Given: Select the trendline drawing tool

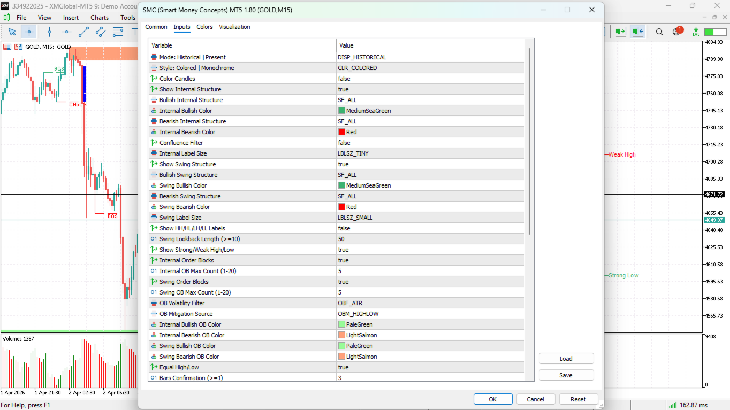Looking at the screenshot, I should tap(83, 32).
